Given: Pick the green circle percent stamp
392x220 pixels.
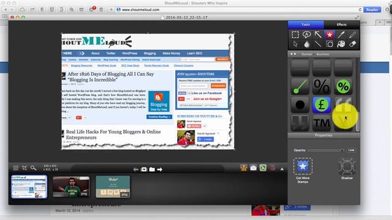Looking at the screenshot, I should click(343, 87).
